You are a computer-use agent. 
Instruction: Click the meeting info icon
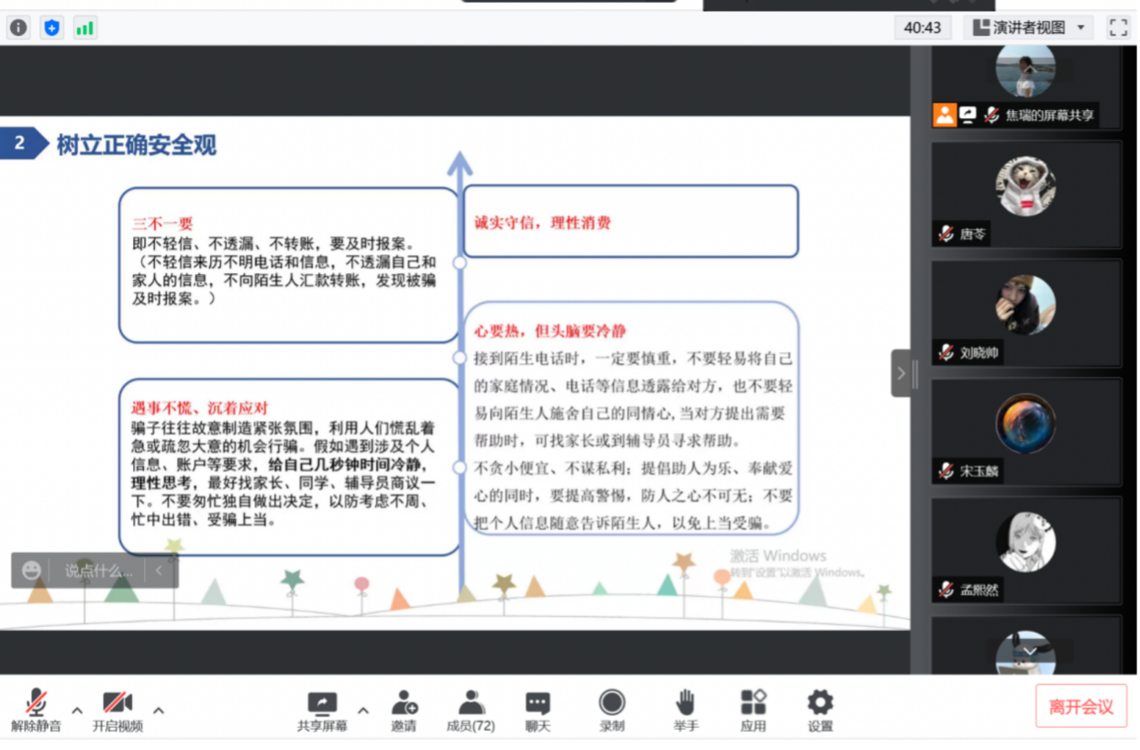[x=18, y=28]
